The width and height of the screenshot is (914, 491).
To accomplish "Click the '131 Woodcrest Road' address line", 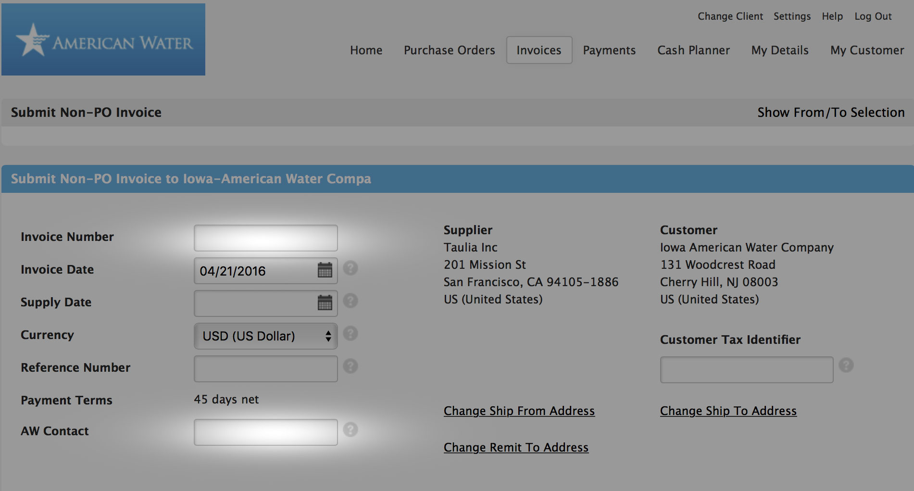I will click(718, 264).
